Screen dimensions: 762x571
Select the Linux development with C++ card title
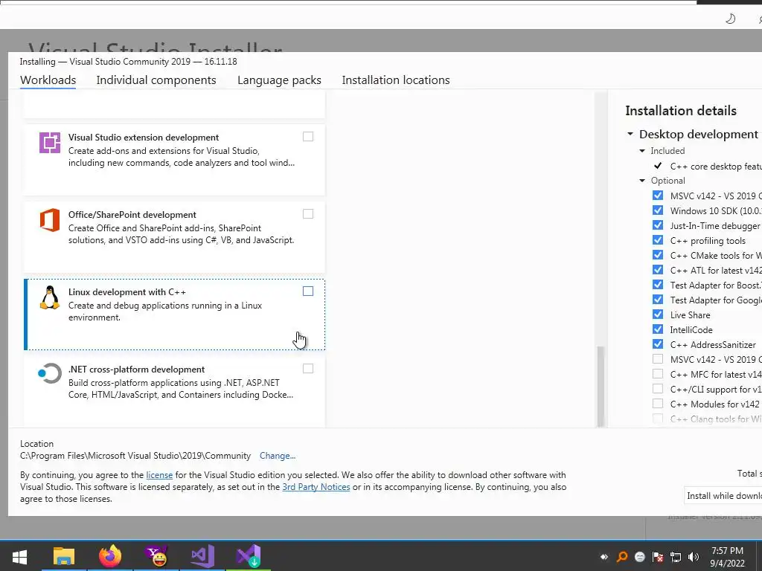pyautogui.click(x=127, y=292)
